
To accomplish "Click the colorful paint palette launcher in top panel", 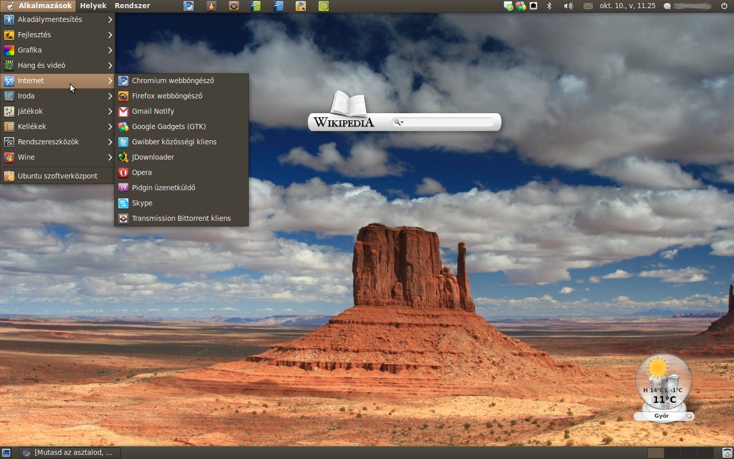I will click(x=301, y=6).
